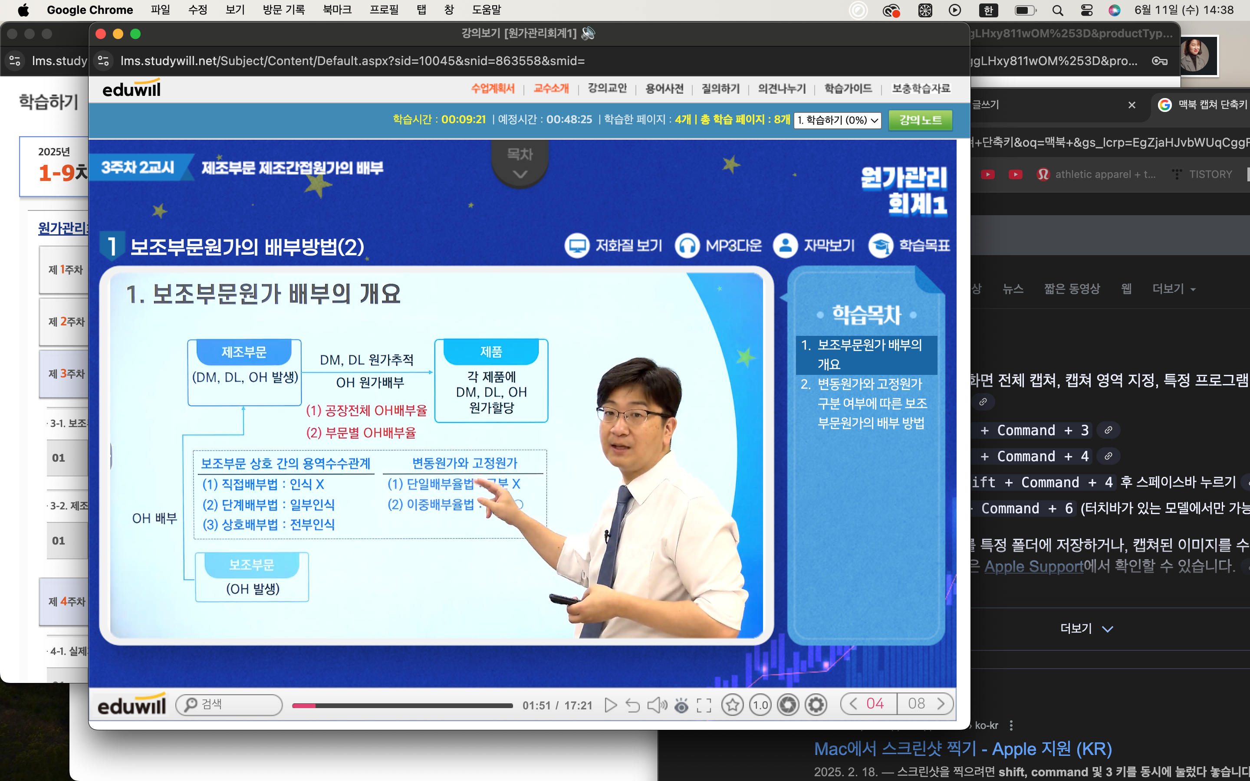Open the 학습하기 (0%) dropdown
The width and height of the screenshot is (1250, 781).
click(837, 120)
